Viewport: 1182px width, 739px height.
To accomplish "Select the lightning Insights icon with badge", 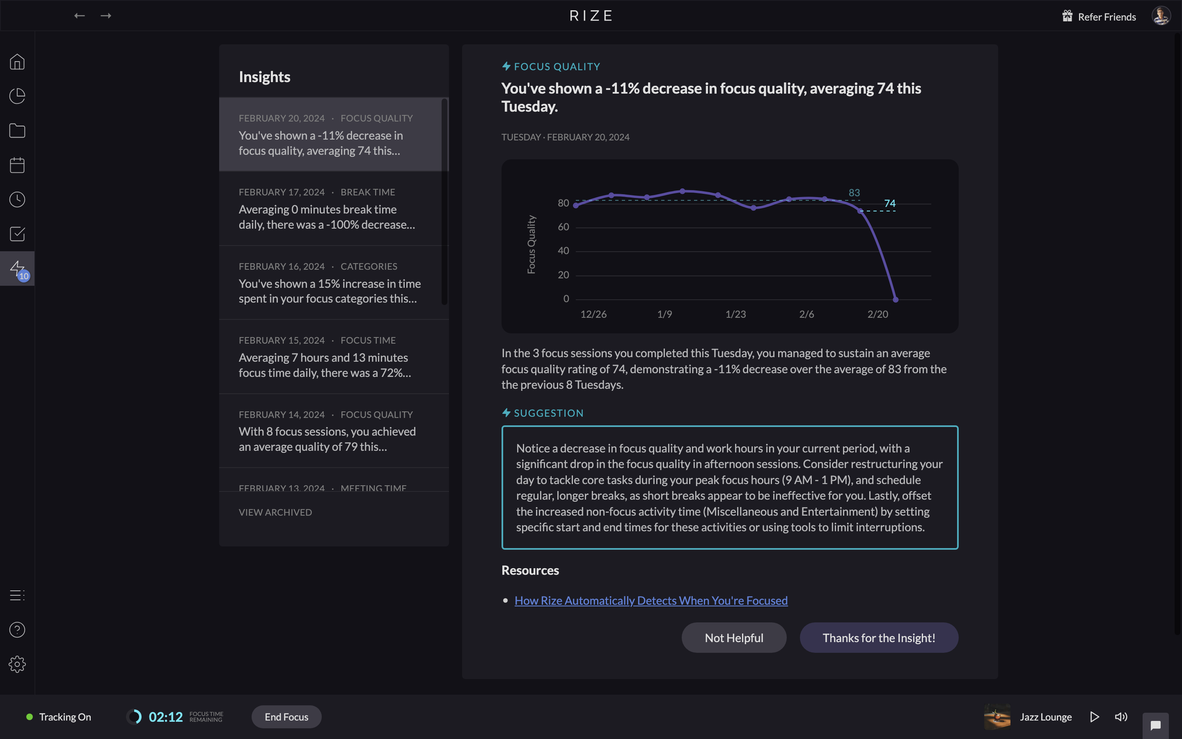I will coord(17,269).
